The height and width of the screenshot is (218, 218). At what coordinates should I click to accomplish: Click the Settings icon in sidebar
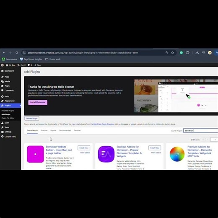click(x=3, y=132)
